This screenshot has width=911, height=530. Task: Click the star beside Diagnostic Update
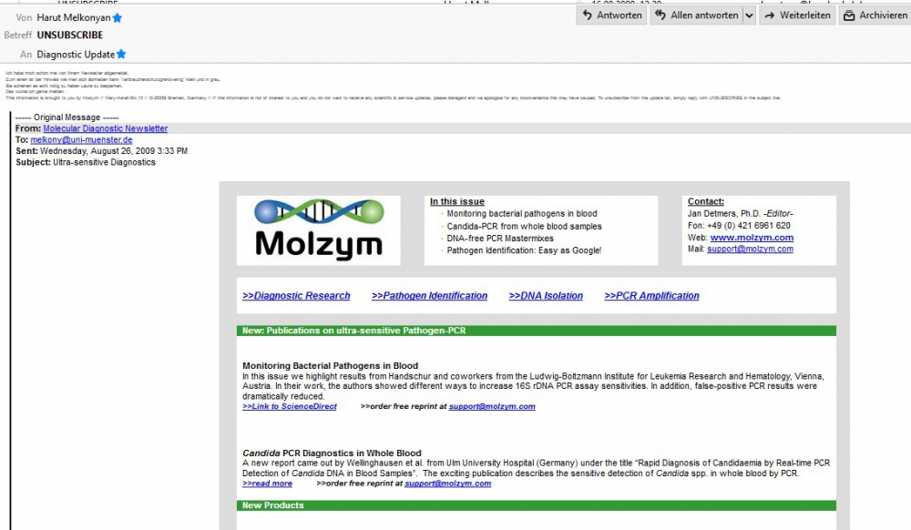(121, 54)
